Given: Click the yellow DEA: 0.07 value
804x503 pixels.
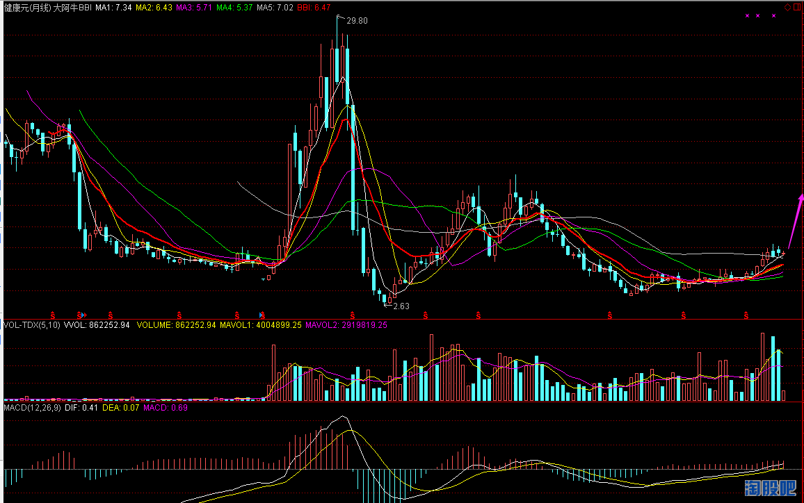Looking at the screenshot, I should coord(120,408).
